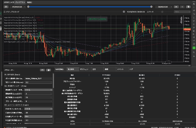Open the ログ tab
196x128 pixels.
click(131, 69)
